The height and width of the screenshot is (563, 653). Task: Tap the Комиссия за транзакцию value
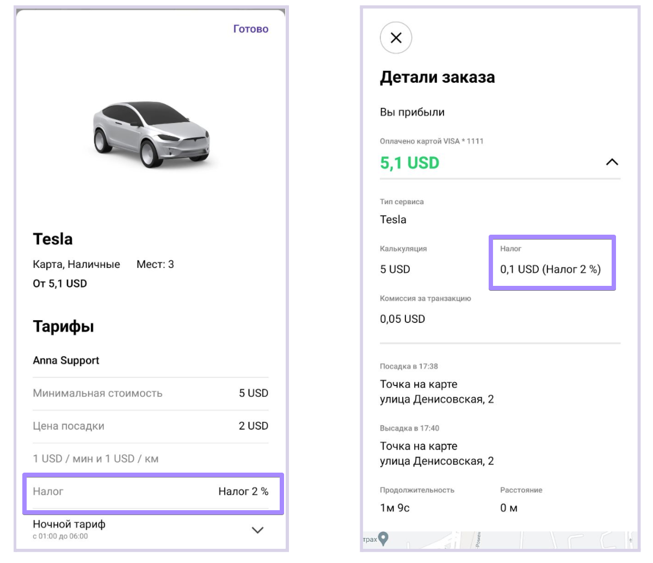[402, 319]
